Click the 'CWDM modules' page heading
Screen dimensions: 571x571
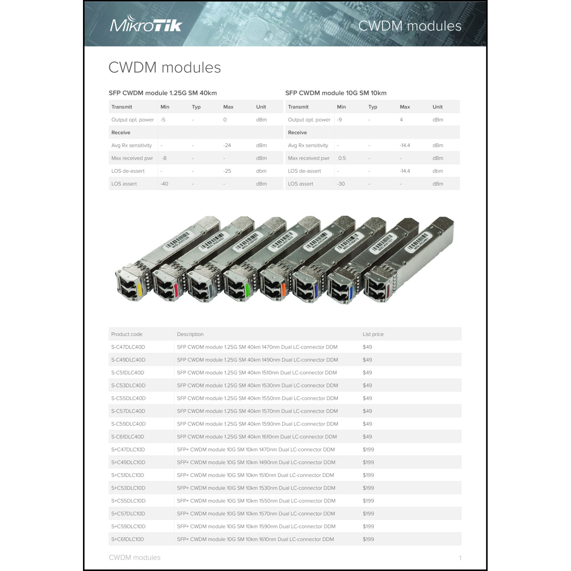(164, 67)
